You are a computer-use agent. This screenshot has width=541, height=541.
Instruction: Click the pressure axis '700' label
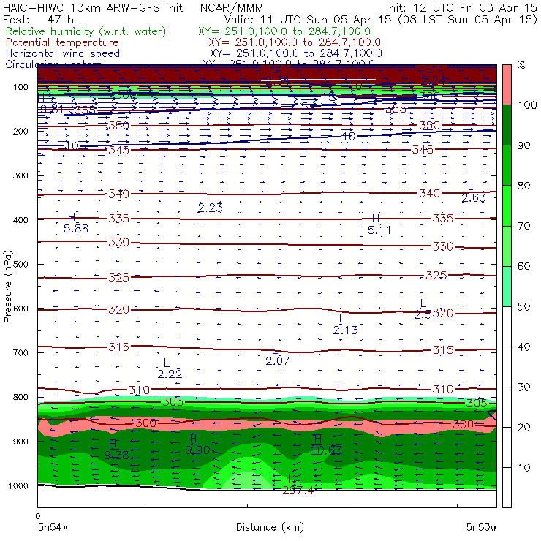(x=20, y=352)
